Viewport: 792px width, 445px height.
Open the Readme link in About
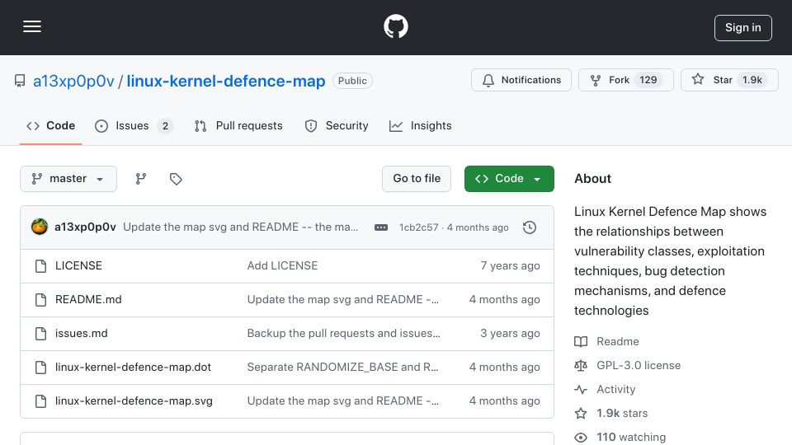(x=606, y=341)
